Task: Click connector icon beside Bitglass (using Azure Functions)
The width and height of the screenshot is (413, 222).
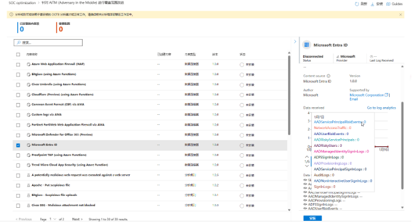Action: (x=29, y=74)
